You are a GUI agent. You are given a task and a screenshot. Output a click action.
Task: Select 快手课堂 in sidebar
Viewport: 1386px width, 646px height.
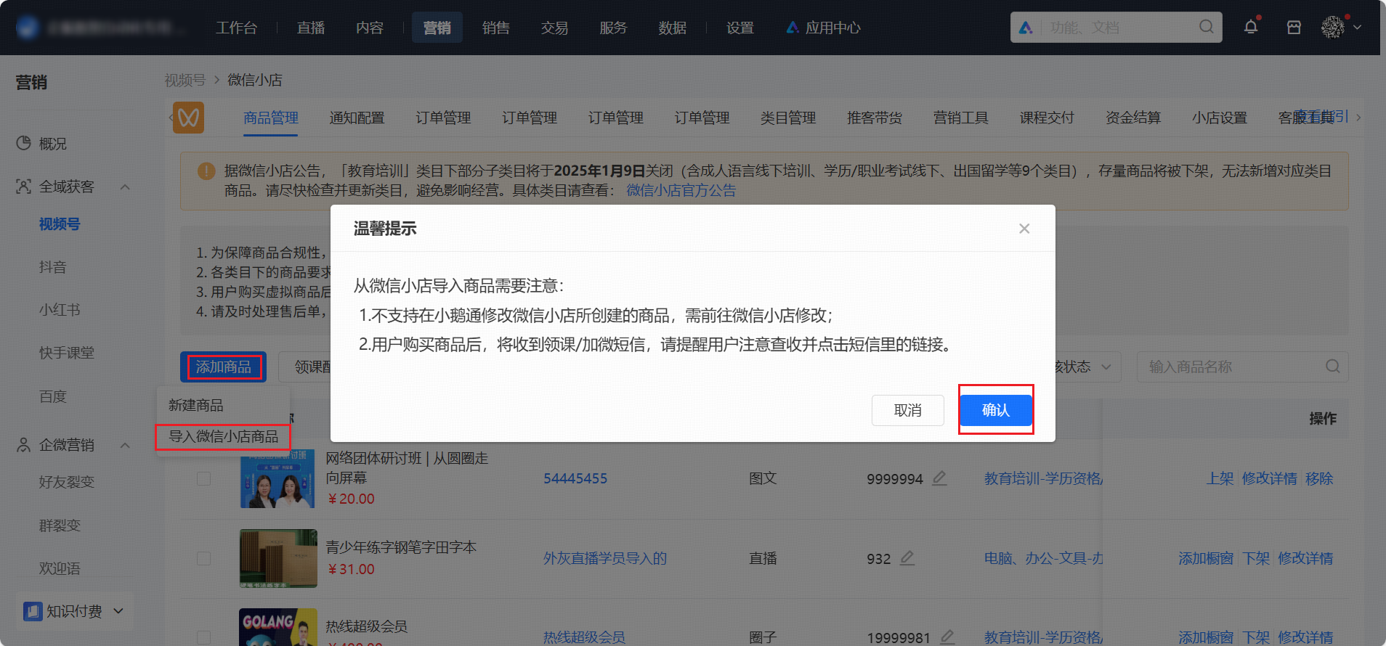67,353
